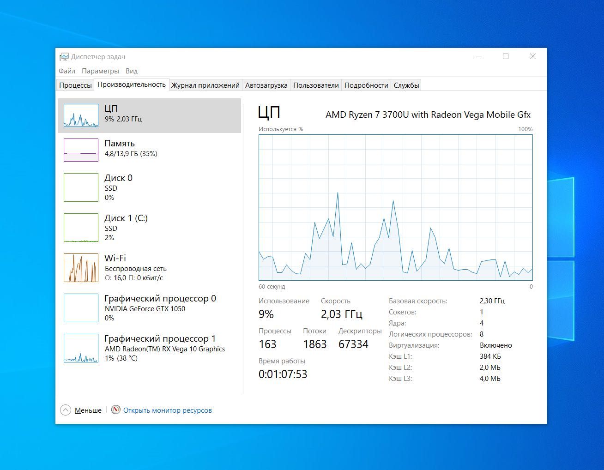Screen dimensions: 604x470
Task: Close the Диспетчер задач window
Action: (533, 56)
